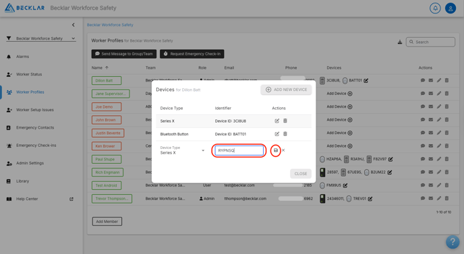Open Rich Engmann worker profile
Viewport: 464px width, 254px height.
[107, 172]
